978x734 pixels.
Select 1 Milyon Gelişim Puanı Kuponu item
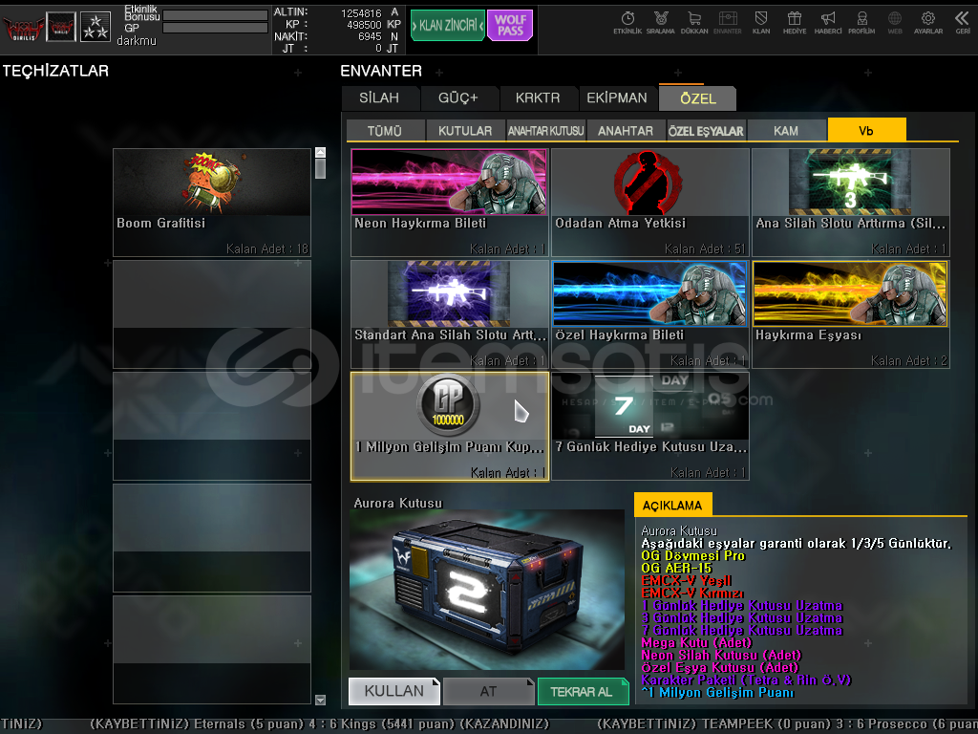(449, 426)
